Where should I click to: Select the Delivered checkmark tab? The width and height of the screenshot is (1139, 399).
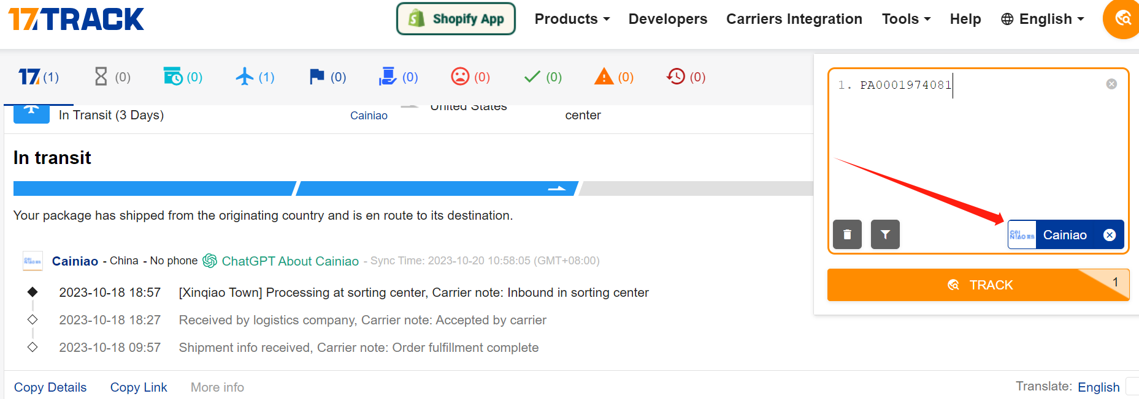click(543, 77)
